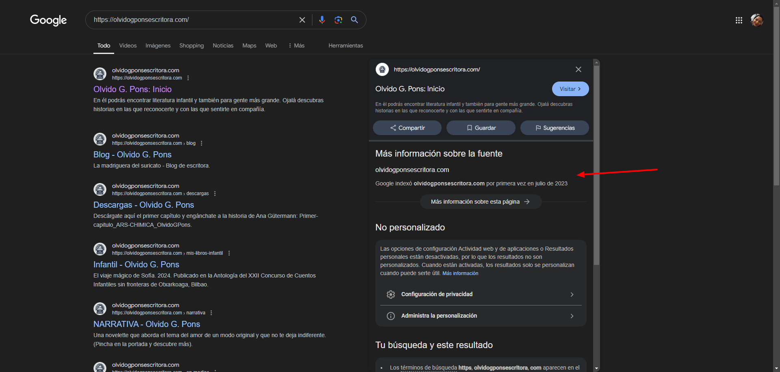Open the Google apps grid
This screenshot has height=372, width=780.
[x=739, y=20]
